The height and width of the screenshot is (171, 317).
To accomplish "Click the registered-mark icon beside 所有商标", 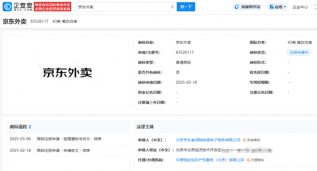I will 245,140.
